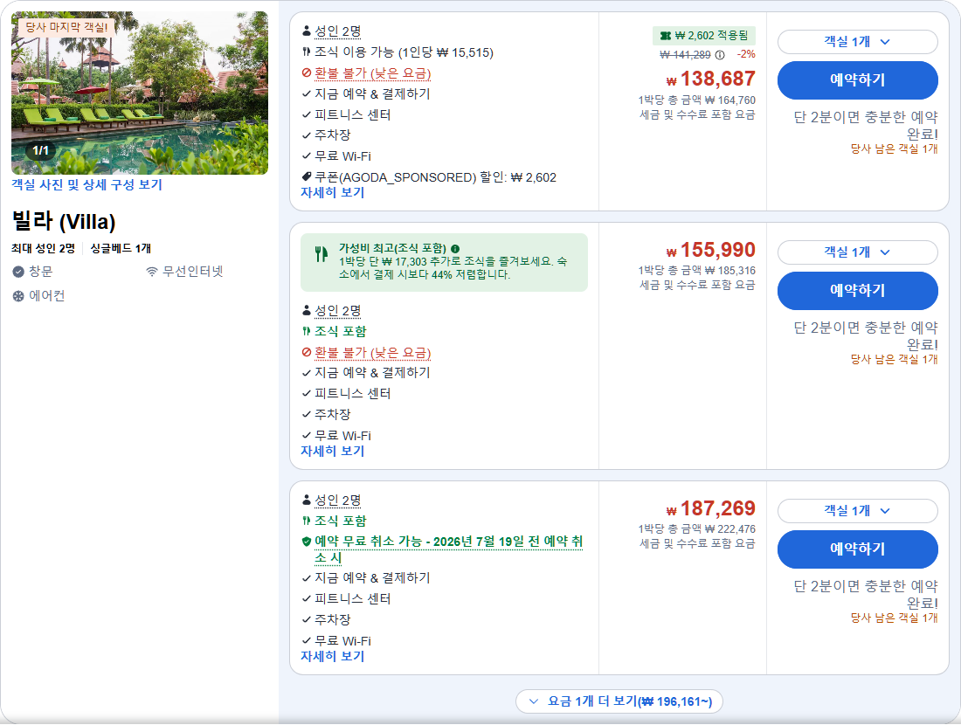Click the free cancellation before July 19 link
The height and width of the screenshot is (725, 961).
tap(449, 549)
